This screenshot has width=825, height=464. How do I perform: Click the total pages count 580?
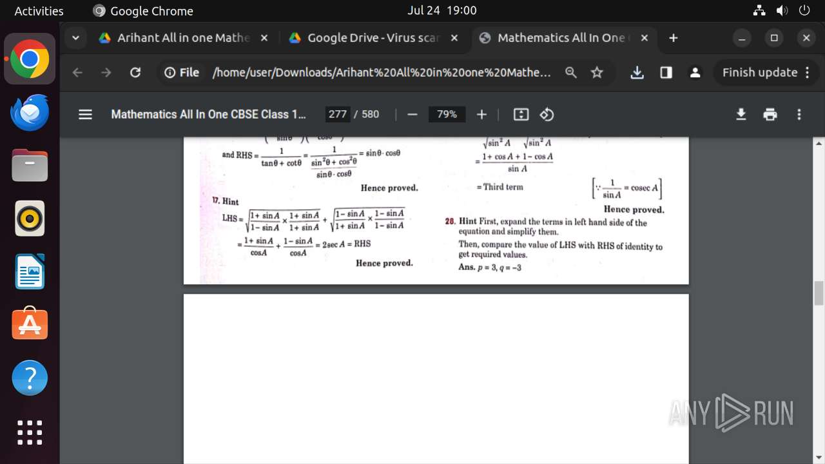point(371,114)
